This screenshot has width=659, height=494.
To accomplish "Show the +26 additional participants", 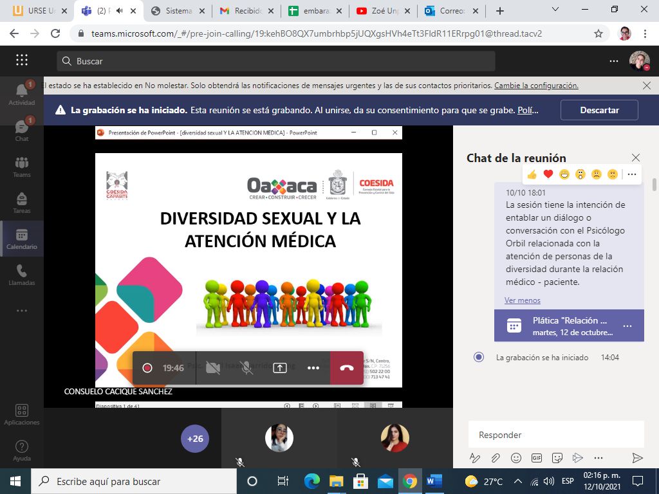I will tap(195, 439).
